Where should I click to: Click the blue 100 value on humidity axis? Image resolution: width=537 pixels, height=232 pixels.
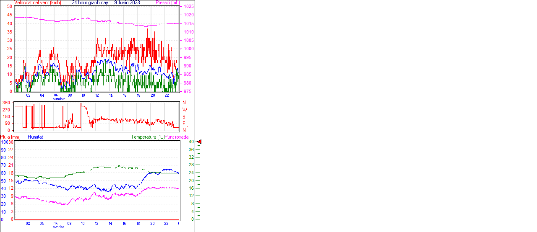(x=3, y=142)
